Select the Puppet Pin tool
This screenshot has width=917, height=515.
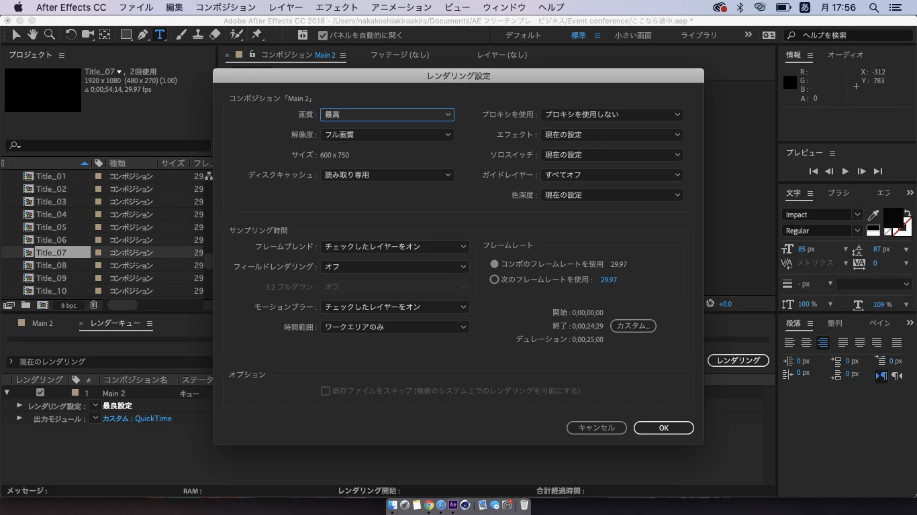(x=257, y=35)
